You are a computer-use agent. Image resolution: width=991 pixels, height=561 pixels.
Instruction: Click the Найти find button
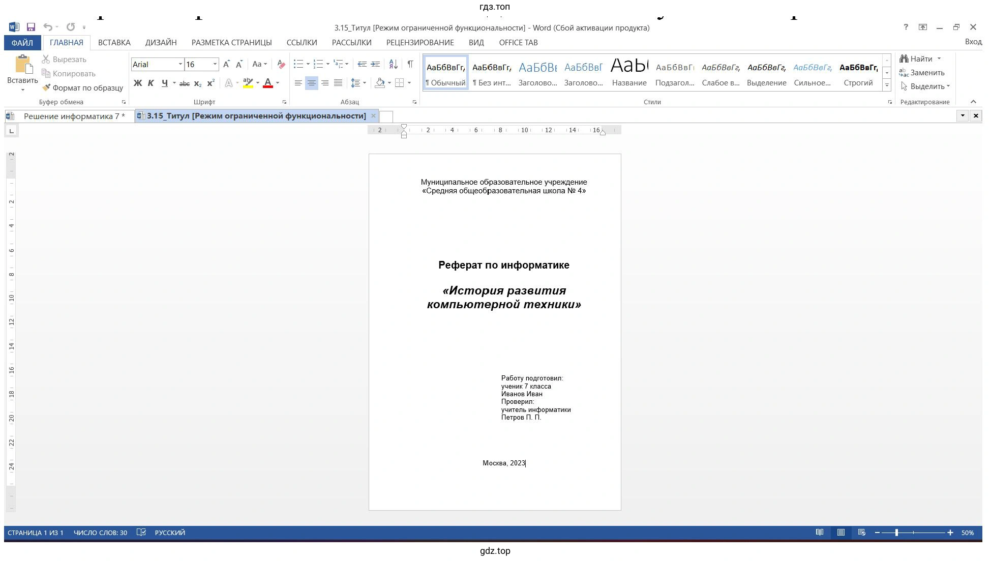[x=920, y=59]
